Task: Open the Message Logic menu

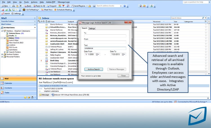Action: [x=64, y=2]
